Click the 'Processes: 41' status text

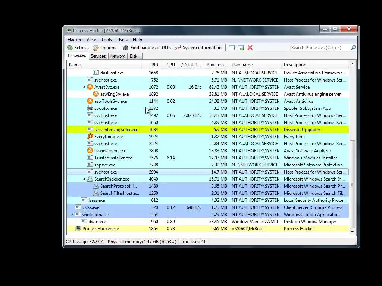coord(193,242)
